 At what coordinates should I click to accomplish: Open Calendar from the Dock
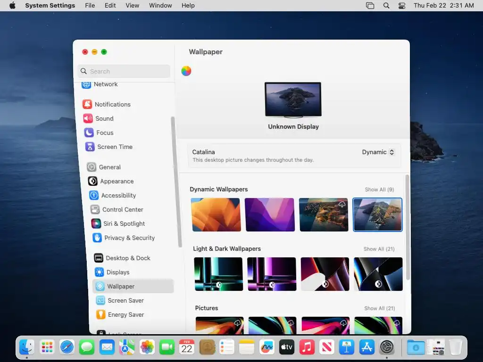tap(187, 347)
